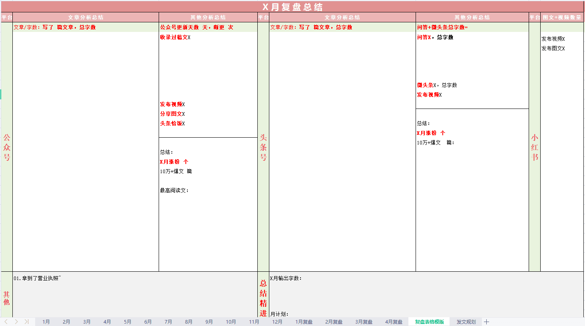Select the X月复盘总结 title cell

coord(292,7)
